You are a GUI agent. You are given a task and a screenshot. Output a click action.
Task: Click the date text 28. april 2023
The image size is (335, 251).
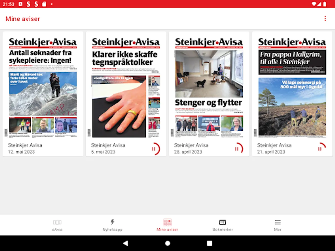188,152
